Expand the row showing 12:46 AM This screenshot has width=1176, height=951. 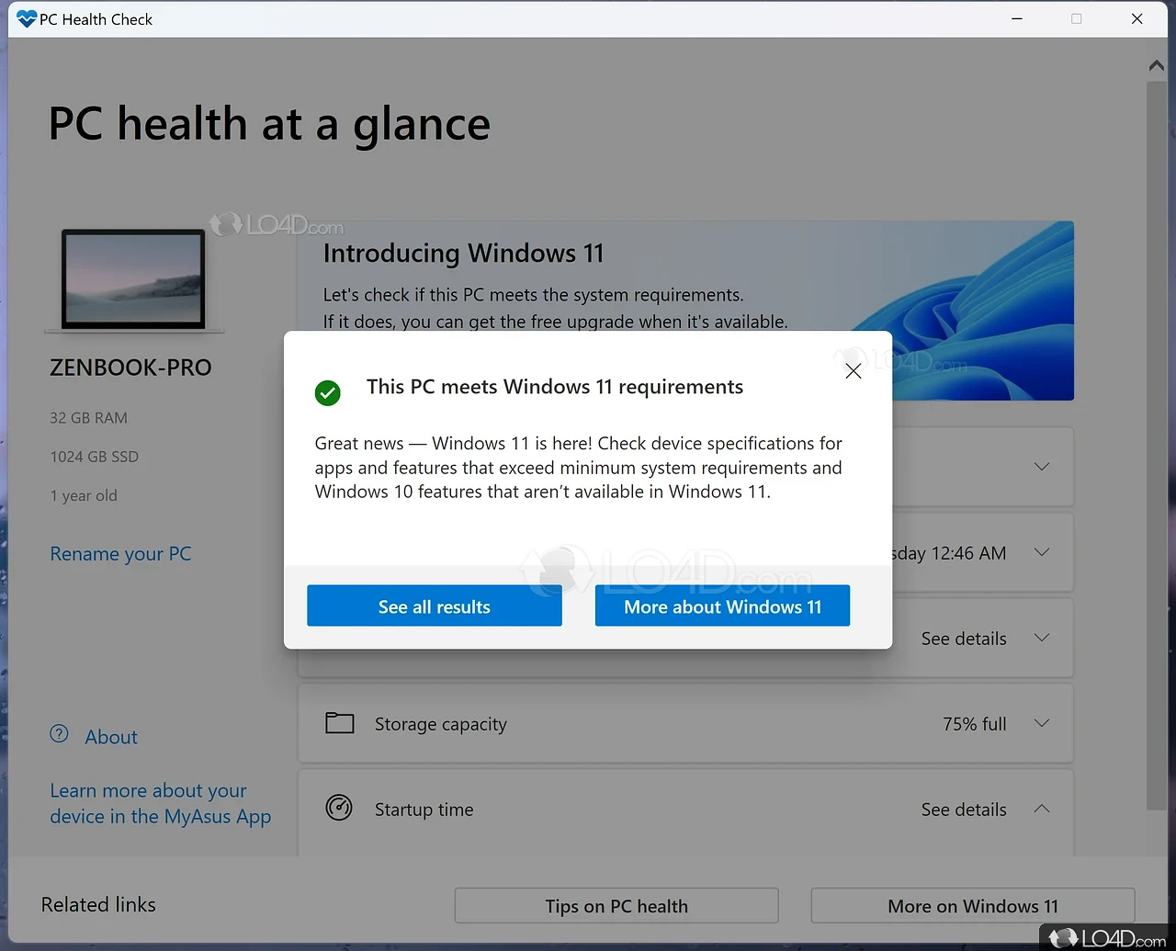click(1042, 552)
